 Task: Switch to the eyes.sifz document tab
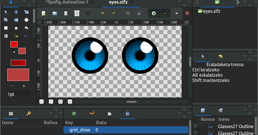click(118, 2)
